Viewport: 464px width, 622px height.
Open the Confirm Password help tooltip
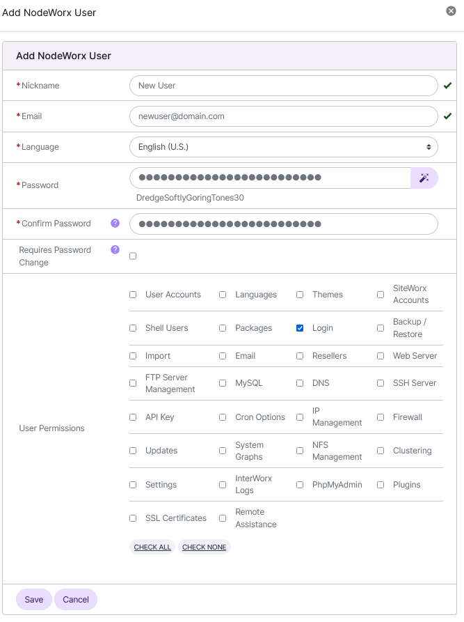pyautogui.click(x=114, y=223)
